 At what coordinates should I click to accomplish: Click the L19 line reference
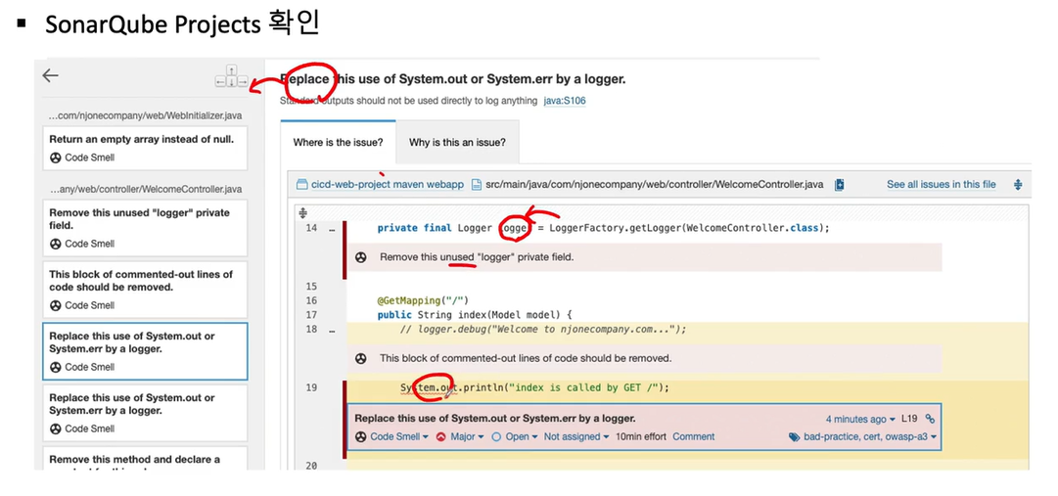pos(909,419)
